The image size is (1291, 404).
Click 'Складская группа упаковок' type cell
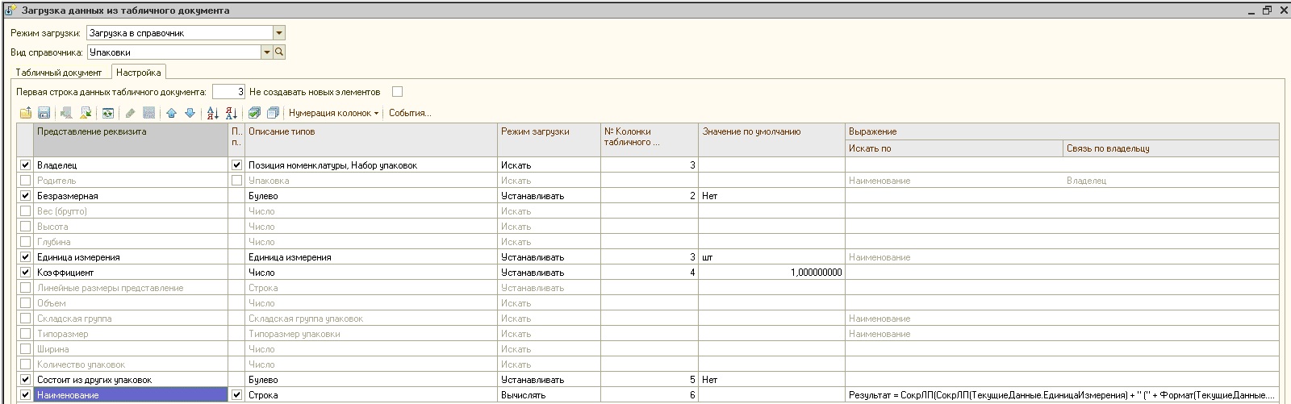pyautogui.click(x=371, y=319)
